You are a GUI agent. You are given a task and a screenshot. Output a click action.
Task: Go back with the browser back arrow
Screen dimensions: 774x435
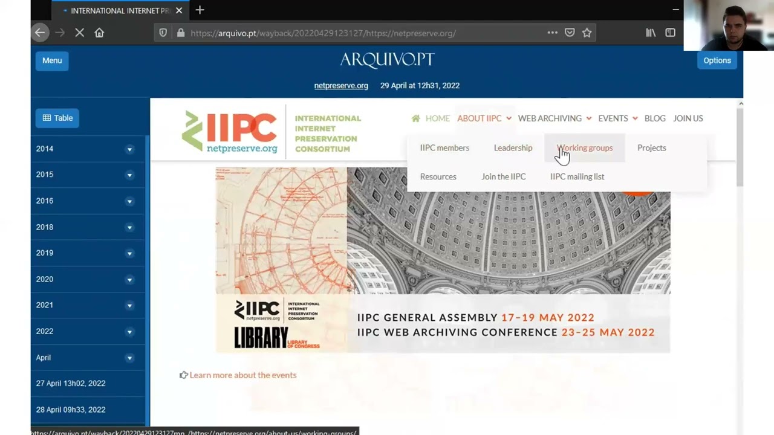point(40,33)
